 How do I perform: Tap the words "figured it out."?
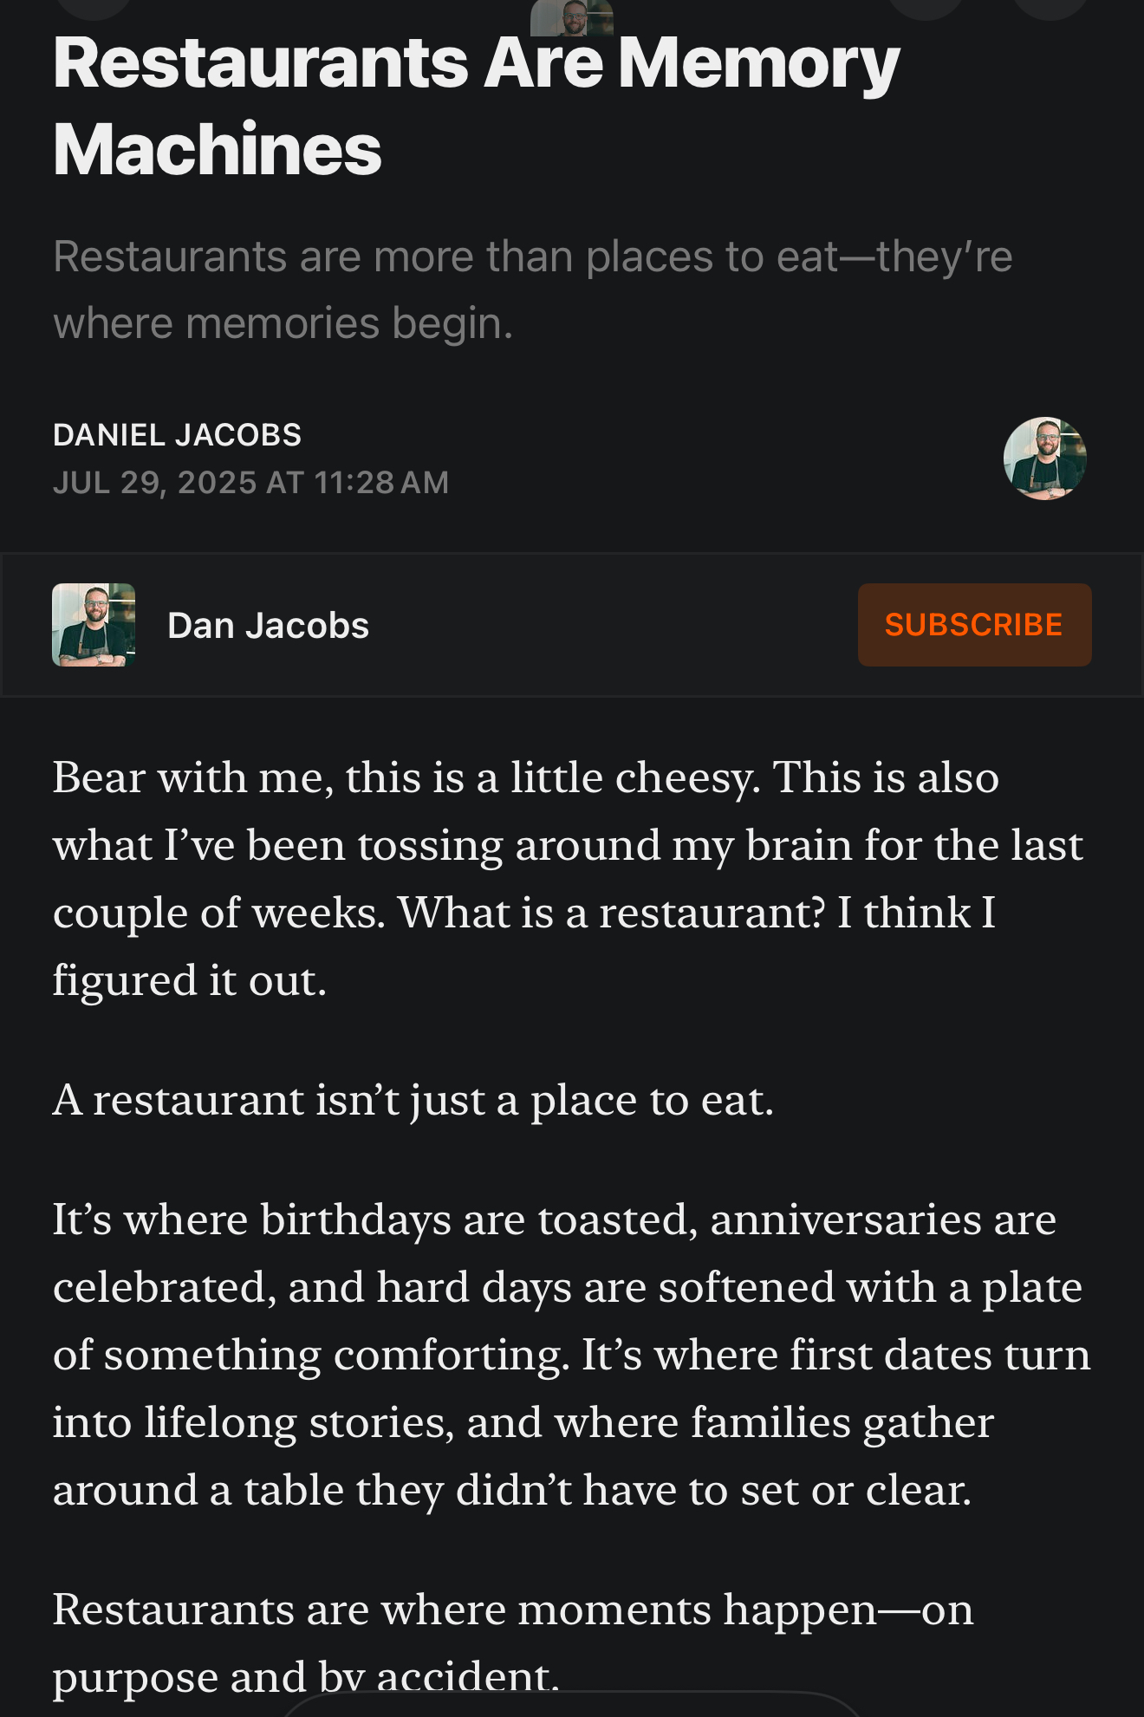(189, 980)
